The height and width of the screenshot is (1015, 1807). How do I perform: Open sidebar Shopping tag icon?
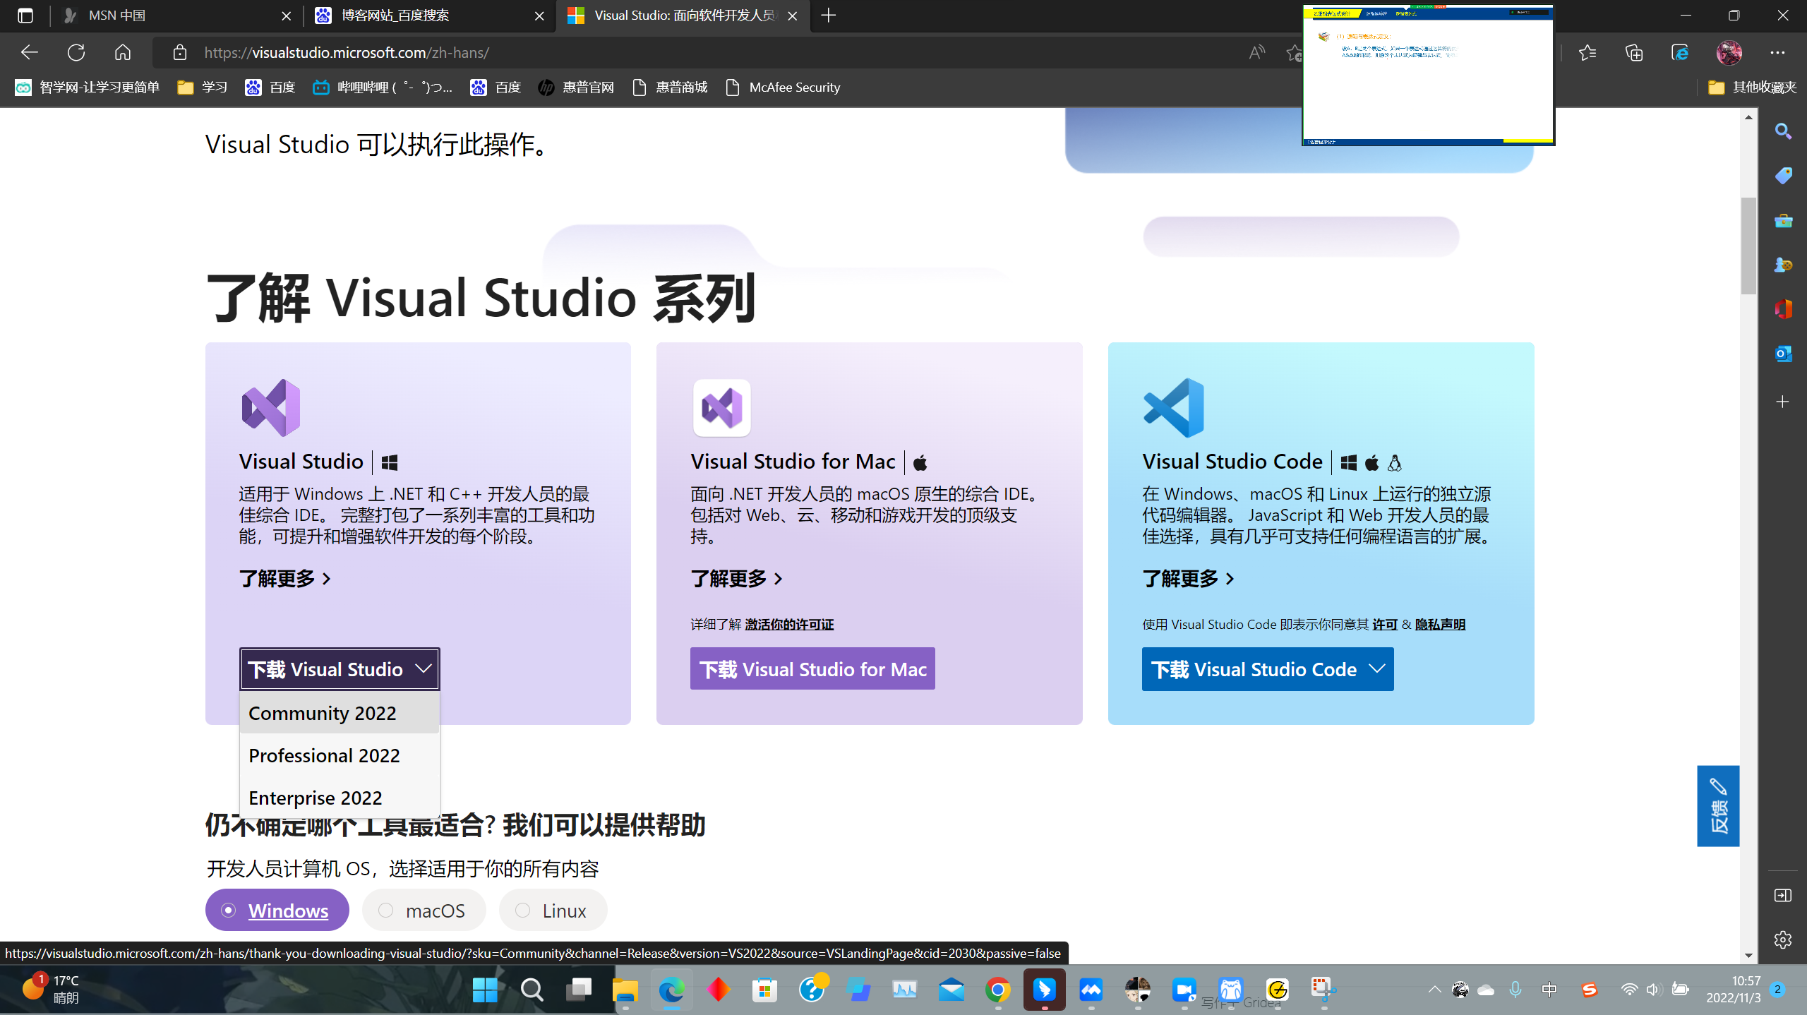[x=1783, y=176]
